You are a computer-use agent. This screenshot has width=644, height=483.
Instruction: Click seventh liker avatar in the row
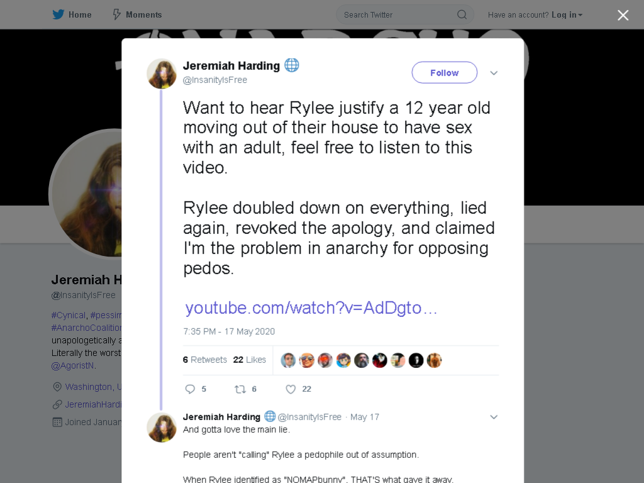point(397,360)
